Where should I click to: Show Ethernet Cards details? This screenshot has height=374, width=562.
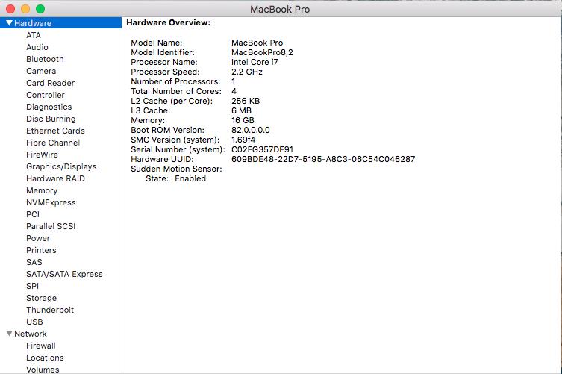point(55,131)
